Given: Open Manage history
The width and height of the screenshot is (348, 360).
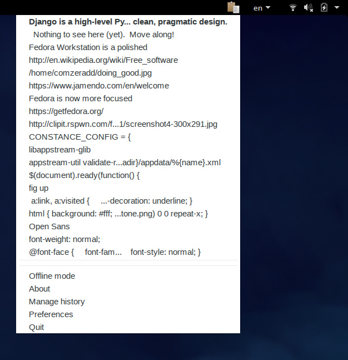Looking at the screenshot, I should click(x=128, y=302).
